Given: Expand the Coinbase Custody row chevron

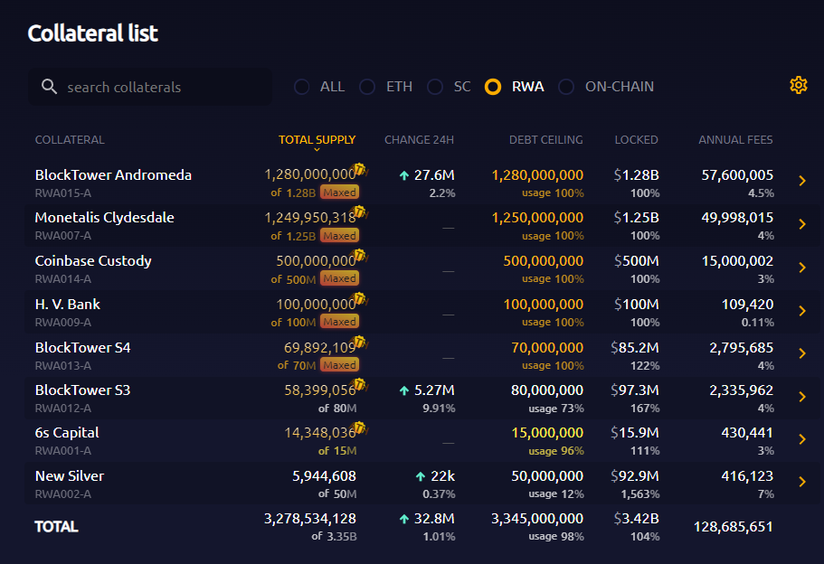Looking at the screenshot, I should pyautogui.click(x=801, y=268).
